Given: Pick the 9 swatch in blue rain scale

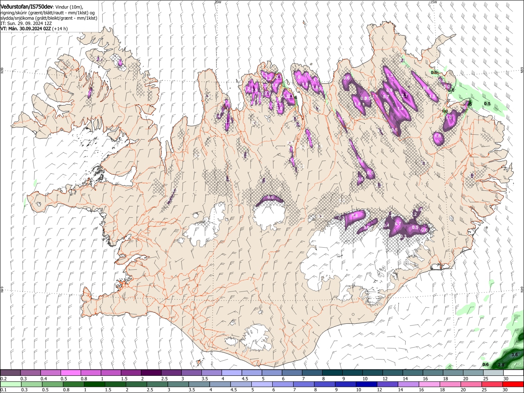Looking at the screenshot, I should pyautogui.click(x=346, y=384).
